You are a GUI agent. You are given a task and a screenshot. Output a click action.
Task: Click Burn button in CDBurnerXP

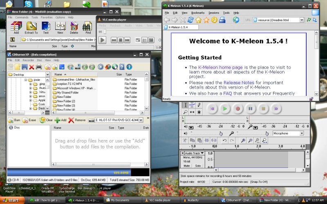click(14, 120)
